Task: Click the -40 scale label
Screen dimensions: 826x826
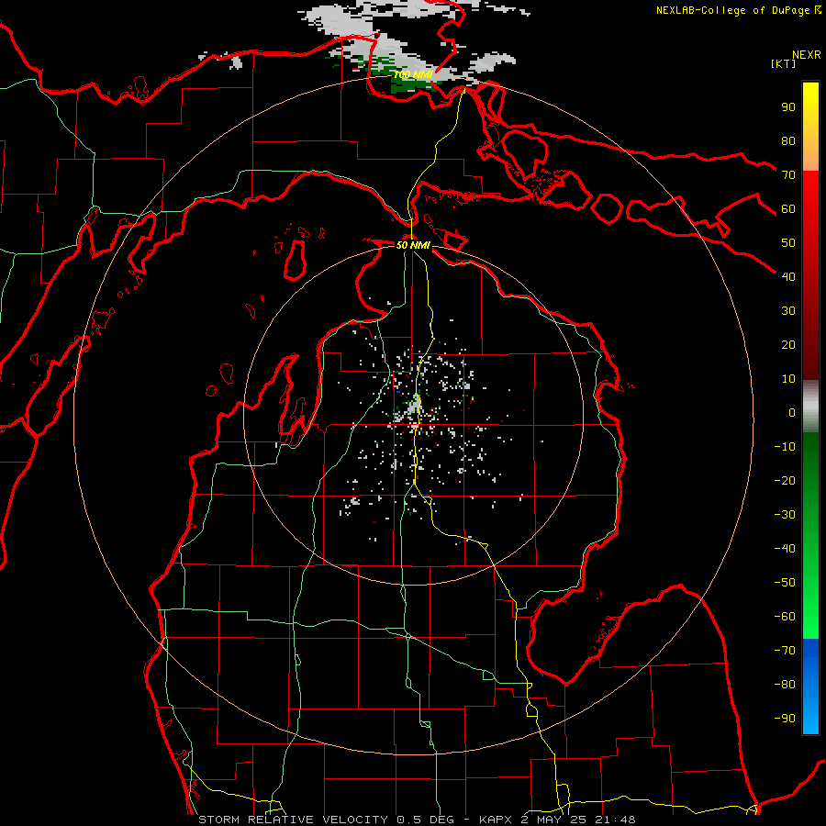Action: [x=785, y=549]
